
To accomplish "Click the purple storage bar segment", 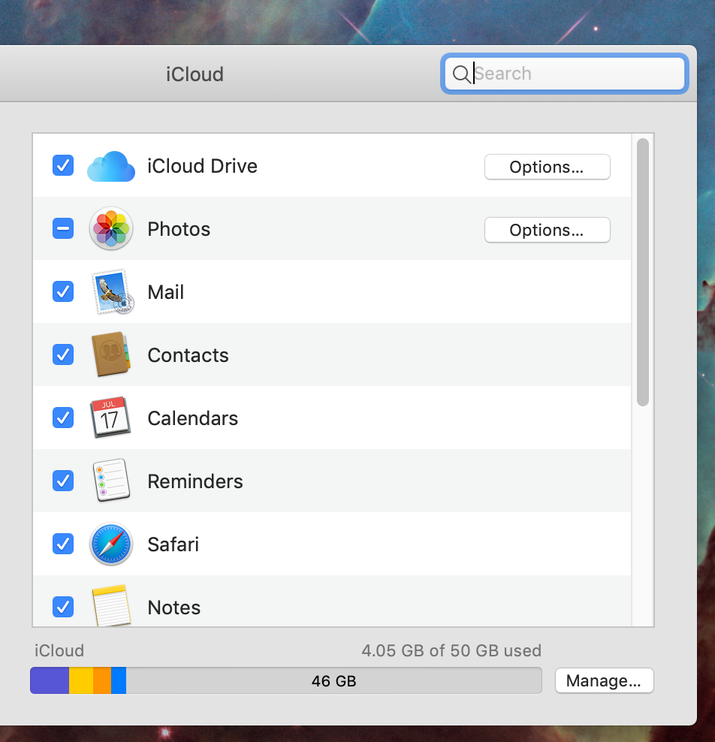I will [x=50, y=680].
